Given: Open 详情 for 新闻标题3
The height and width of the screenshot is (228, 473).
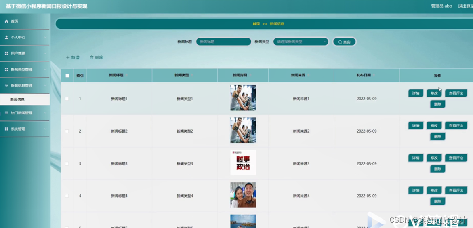Looking at the screenshot, I should pos(416,158).
